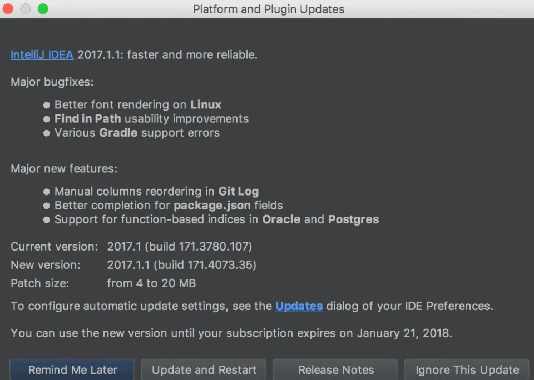Click the Platform and Plugin Updates title
Image resolution: width=534 pixels, height=380 pixels.
pyautogui.click(x=269, y=9)
